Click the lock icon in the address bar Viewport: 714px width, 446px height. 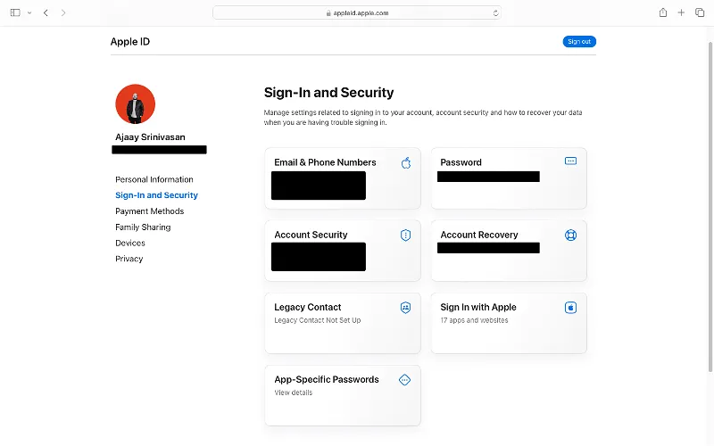coord(328,13)
